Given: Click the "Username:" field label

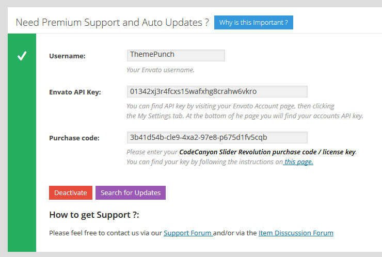Looking at the screenshot, I should (x=67, y=56).
